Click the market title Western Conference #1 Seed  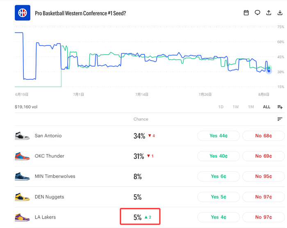pyautogui.click(x=80, y=13)
